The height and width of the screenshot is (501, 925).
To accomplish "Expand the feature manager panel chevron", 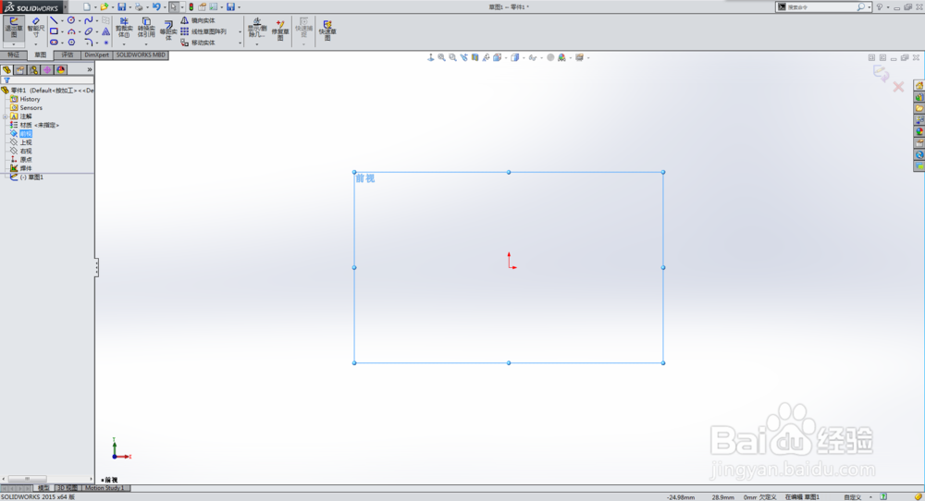I will [90, 69].
